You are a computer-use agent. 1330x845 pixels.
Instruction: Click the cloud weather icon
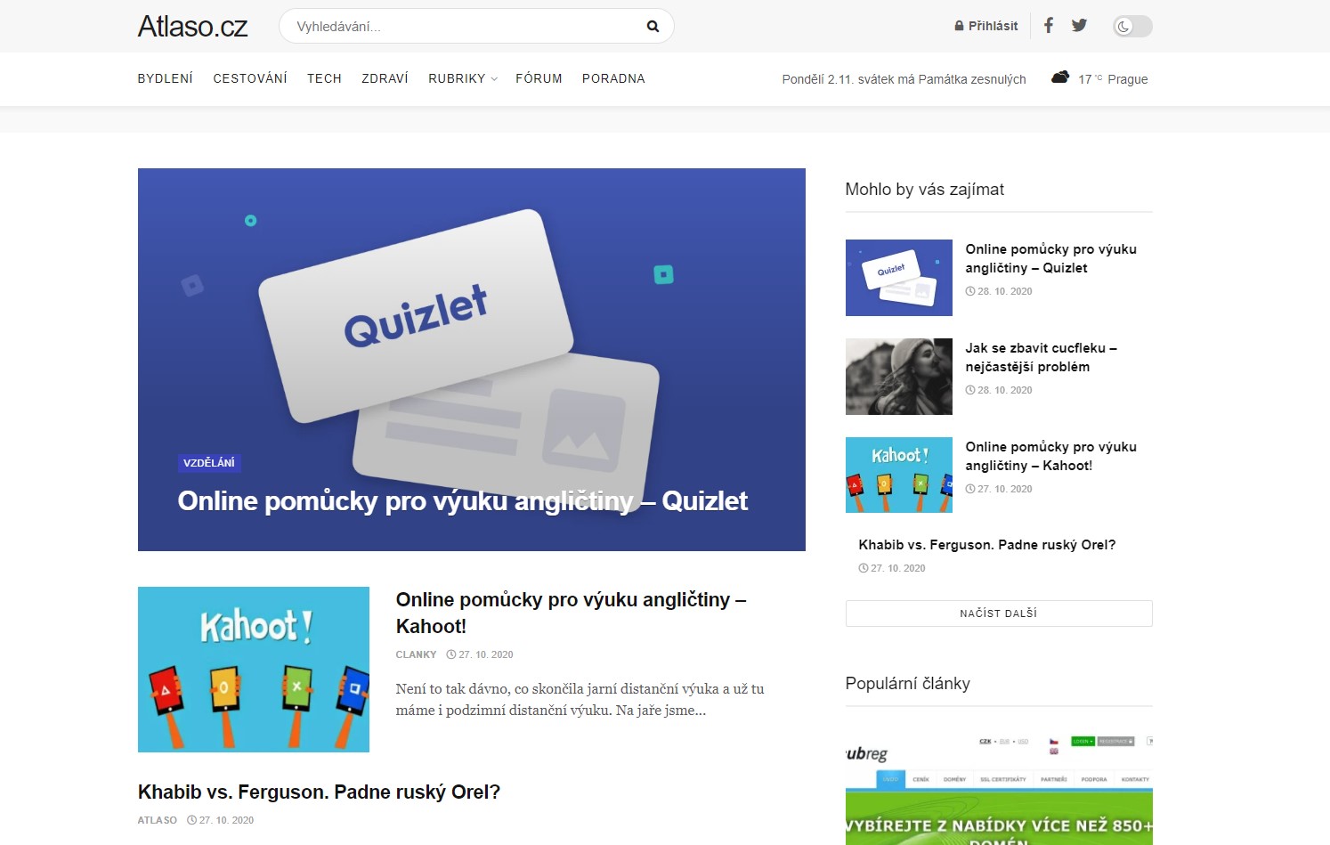pos(1060,77)
